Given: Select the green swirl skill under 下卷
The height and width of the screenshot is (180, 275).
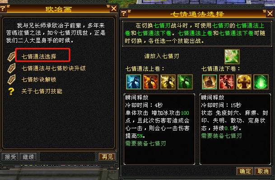Looking at the screenshot, I should pyautogui.click(x=261, y=82).
